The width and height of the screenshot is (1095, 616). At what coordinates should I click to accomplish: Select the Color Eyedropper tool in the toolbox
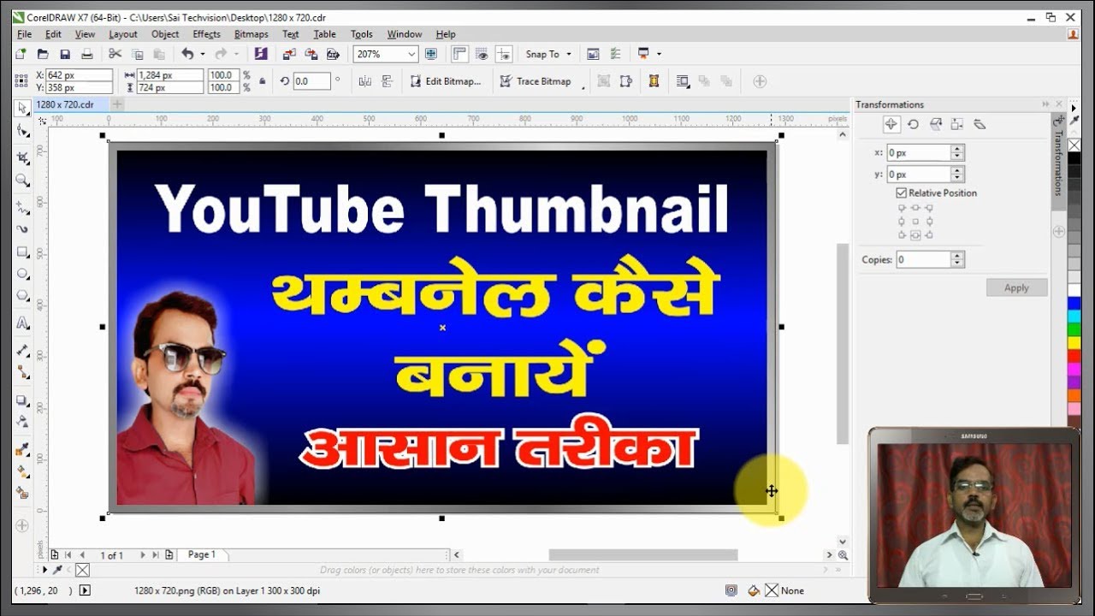click(22, 449)
